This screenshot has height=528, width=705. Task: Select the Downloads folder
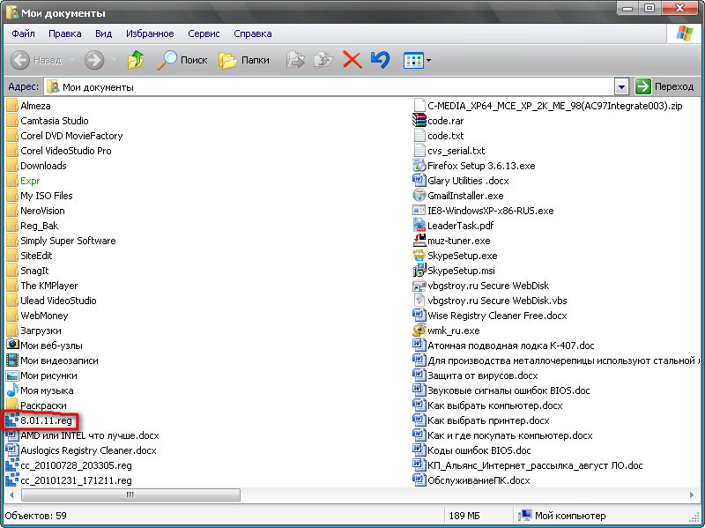pos(36,166)
